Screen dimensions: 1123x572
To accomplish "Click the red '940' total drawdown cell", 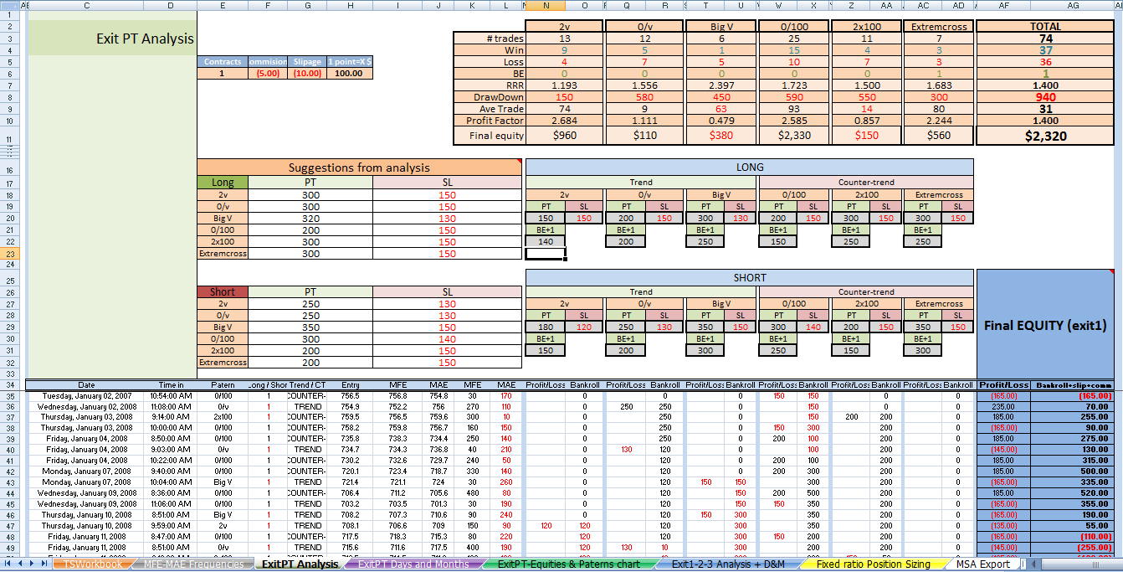I will tap(1045, 97).
